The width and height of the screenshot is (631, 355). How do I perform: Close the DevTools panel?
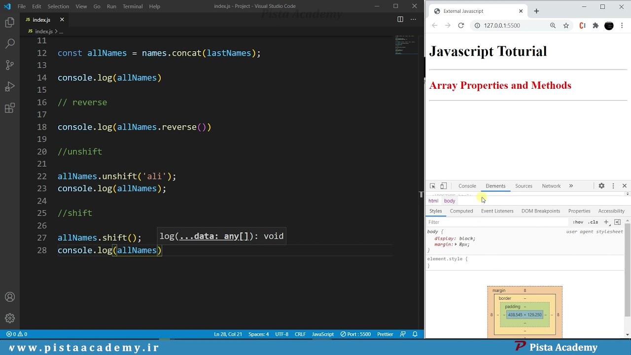click(x=625, y=186)
